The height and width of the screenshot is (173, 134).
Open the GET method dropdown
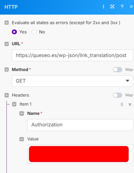coord(72,81)
